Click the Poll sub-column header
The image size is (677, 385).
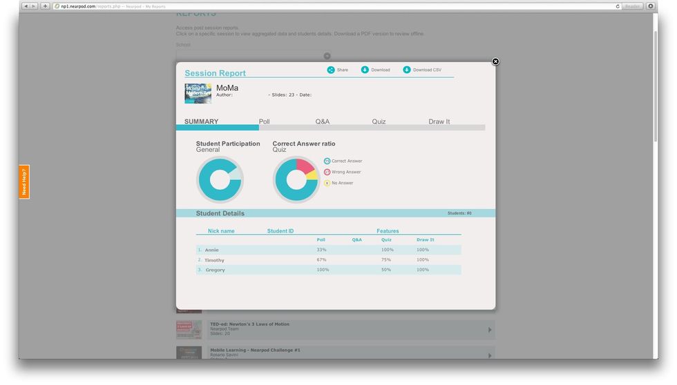click(321, 239)
